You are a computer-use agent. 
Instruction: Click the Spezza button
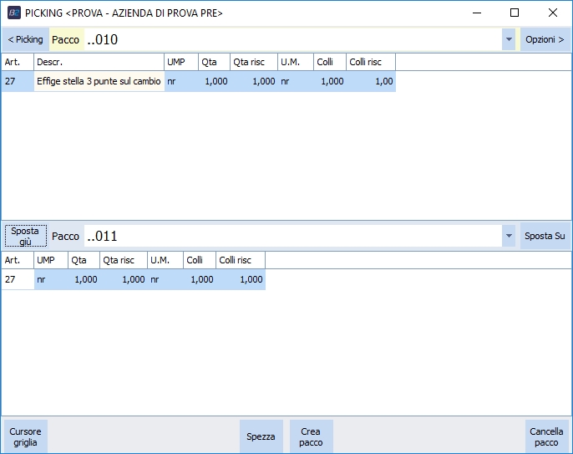[x=261, y=436]
